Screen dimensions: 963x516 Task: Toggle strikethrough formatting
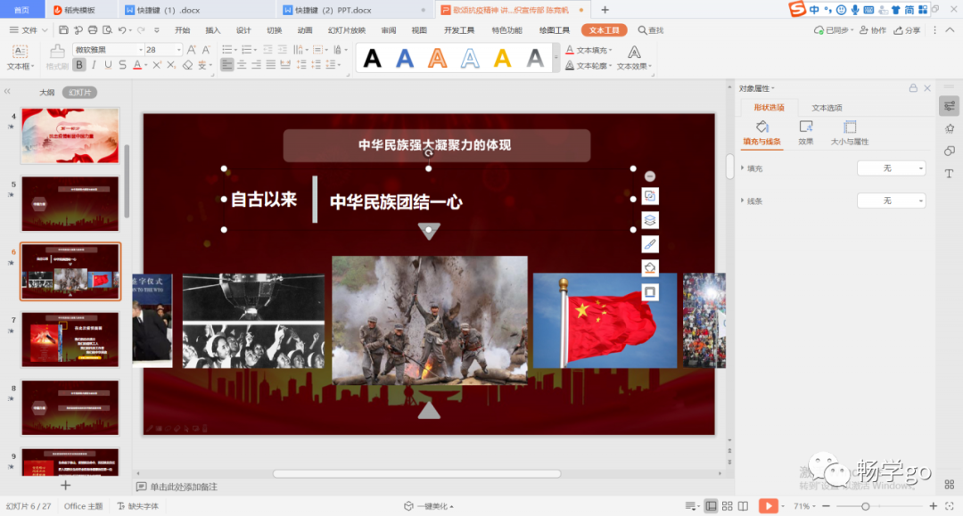[123, 65]
